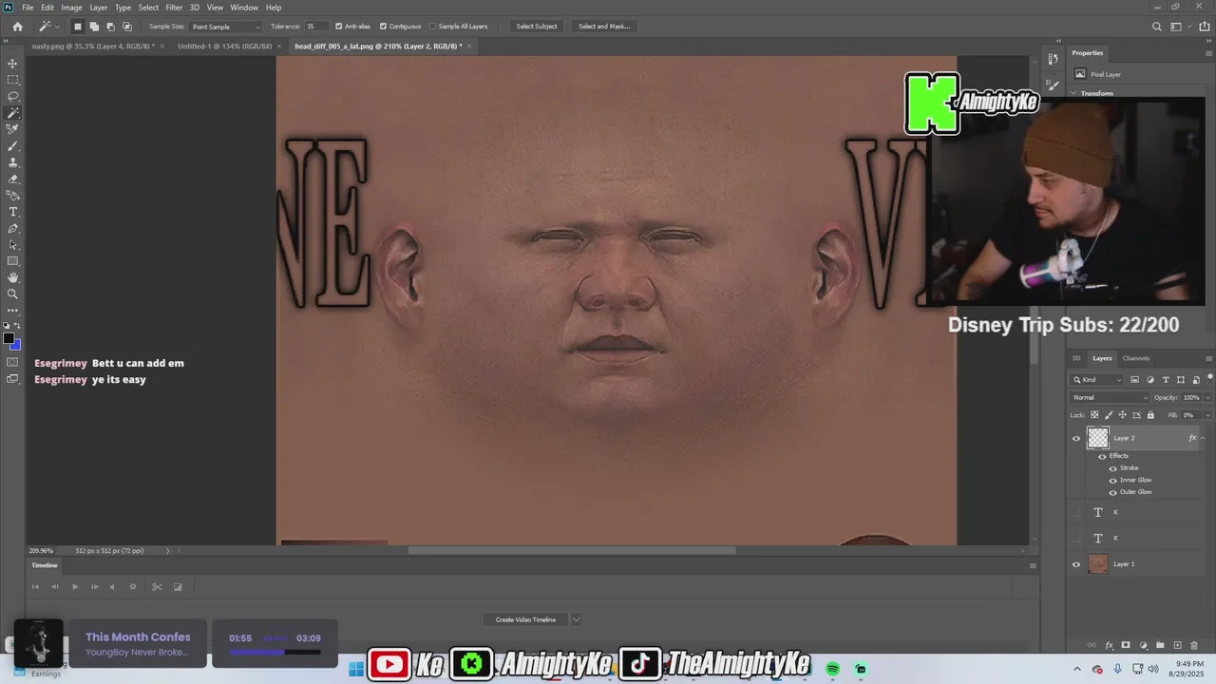This screenshot has height=684, width=1216.
Task: Open the Create Video Timeline dropdown arrow
Action: (x=576, y=619)
